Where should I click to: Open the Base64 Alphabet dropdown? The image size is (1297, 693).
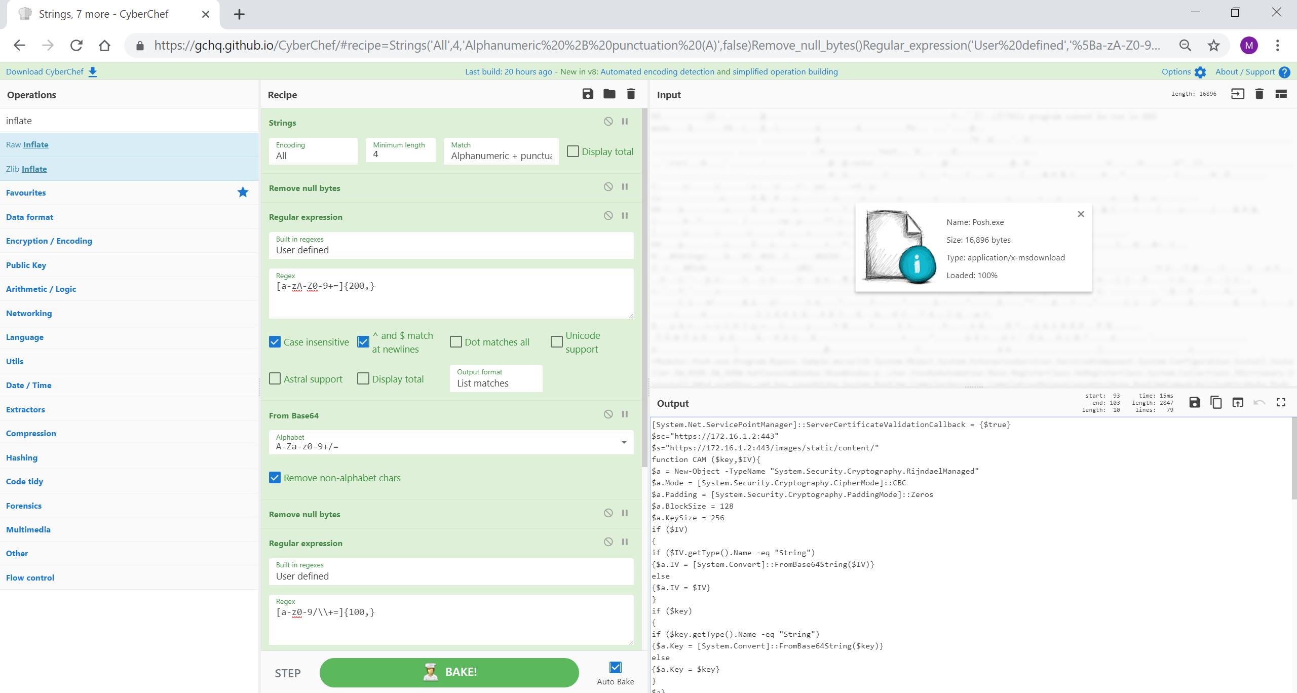pos(624,443)
